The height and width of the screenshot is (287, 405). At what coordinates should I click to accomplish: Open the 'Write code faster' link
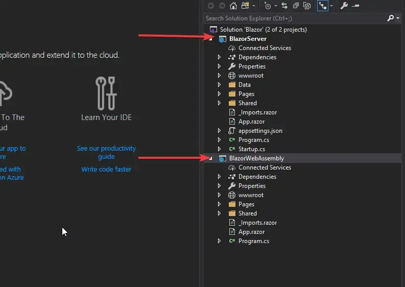106,169
